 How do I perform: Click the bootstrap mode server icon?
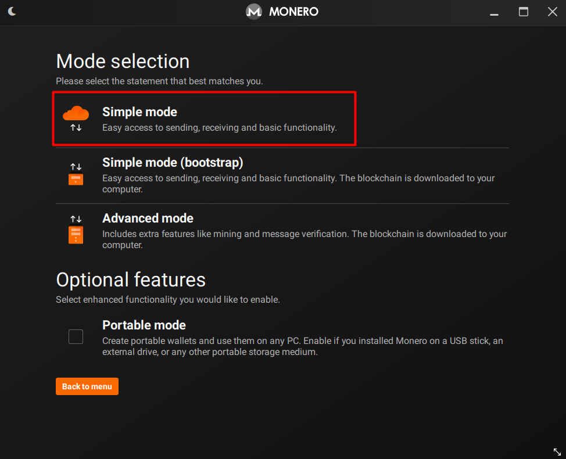(76, 180)
